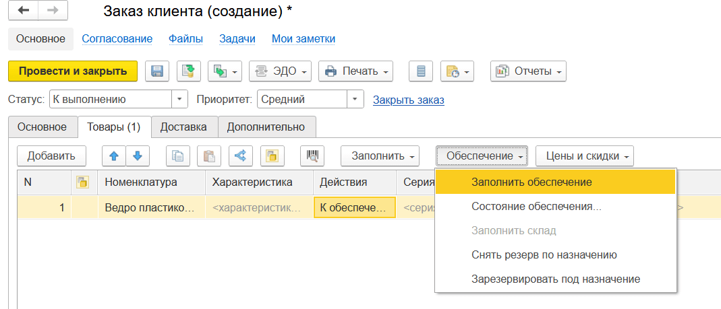Click the copy rows icon
This screenshot has height=309, width=721.
pyautogui.click(x=178, y=156)
